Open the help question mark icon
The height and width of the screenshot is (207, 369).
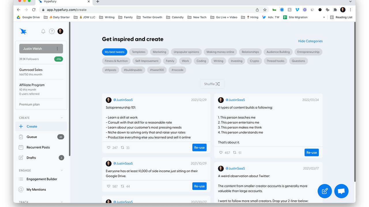(52, 31)
